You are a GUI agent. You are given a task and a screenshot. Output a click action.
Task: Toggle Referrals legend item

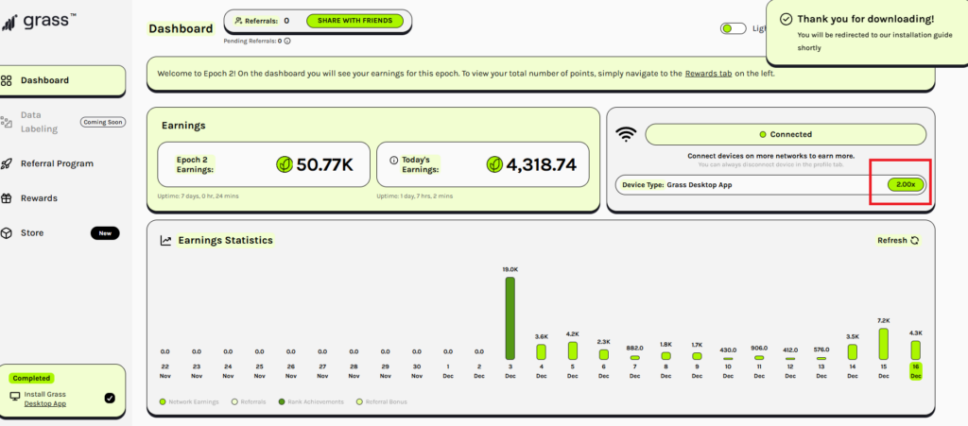pyautogui.click(x=249, y=402)
